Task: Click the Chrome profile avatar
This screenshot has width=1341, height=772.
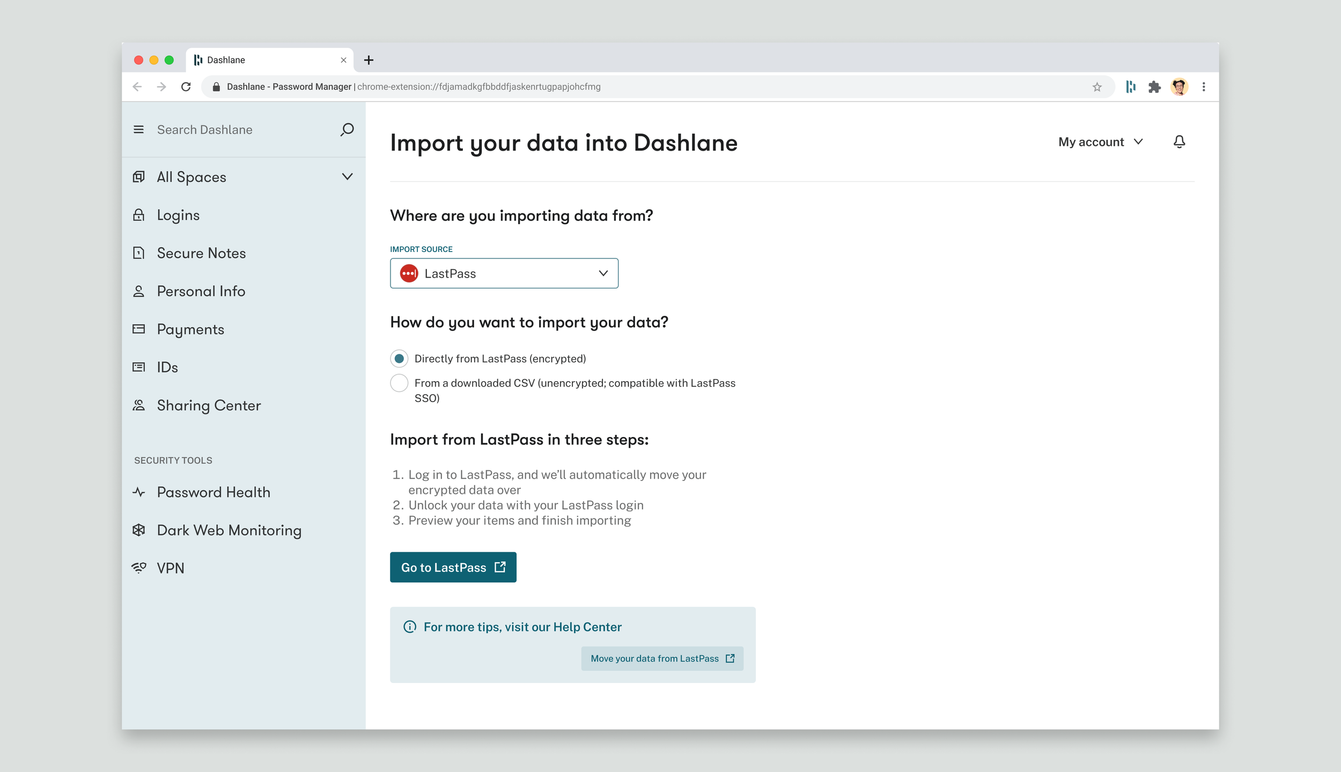Action: 1179,87
